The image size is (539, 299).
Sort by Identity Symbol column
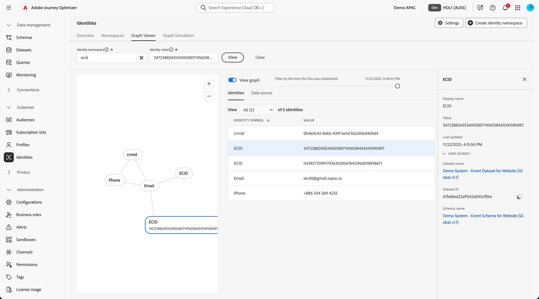tap(251, 120)
